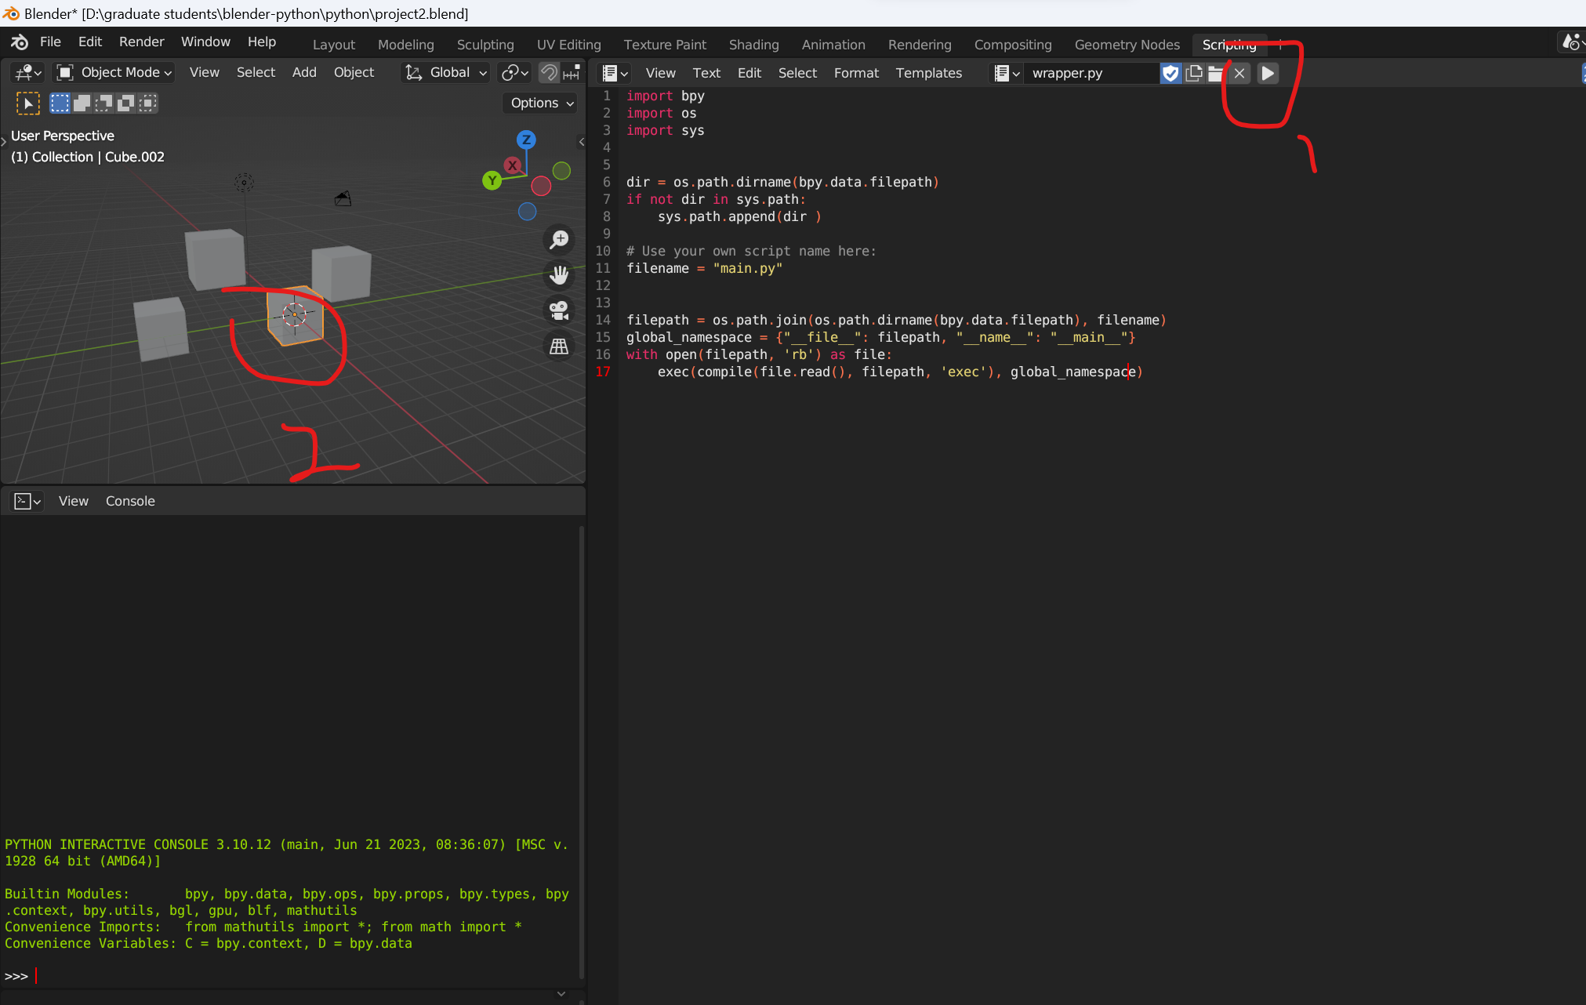This screenshot has height=1005, width=1586.
Task: Switch to the Compositing workspace tab
Action: (1013, 45)
